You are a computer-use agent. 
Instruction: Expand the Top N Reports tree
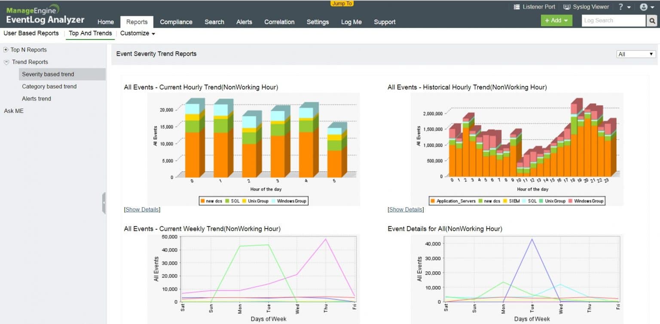click(6, 49)
